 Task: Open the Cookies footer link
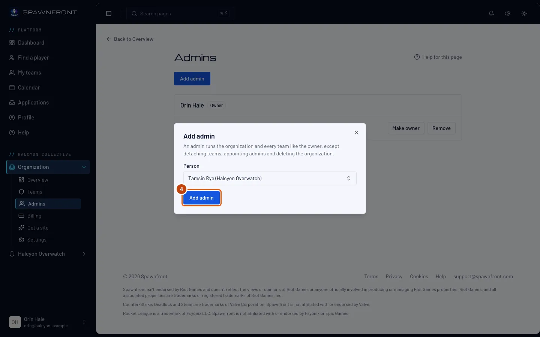[x=419, y=276]
